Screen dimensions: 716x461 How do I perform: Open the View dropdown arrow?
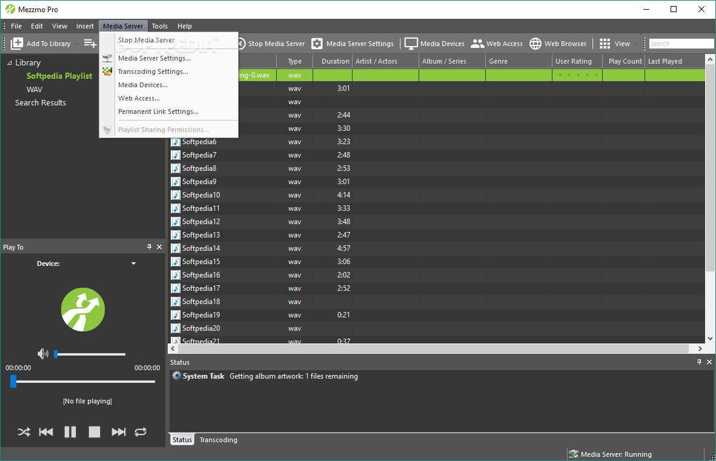point(636,44)
